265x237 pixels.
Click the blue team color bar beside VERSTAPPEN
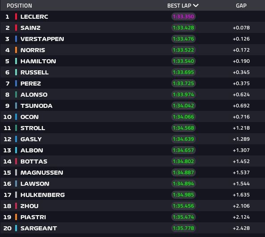tap(16, 39)
